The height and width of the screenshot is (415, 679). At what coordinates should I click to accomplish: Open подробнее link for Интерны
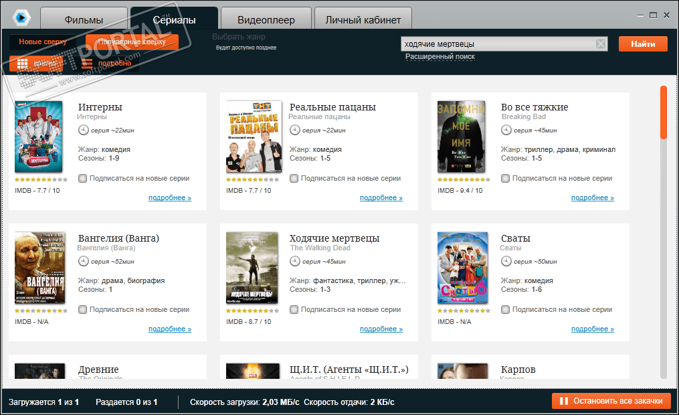[170, 197]
